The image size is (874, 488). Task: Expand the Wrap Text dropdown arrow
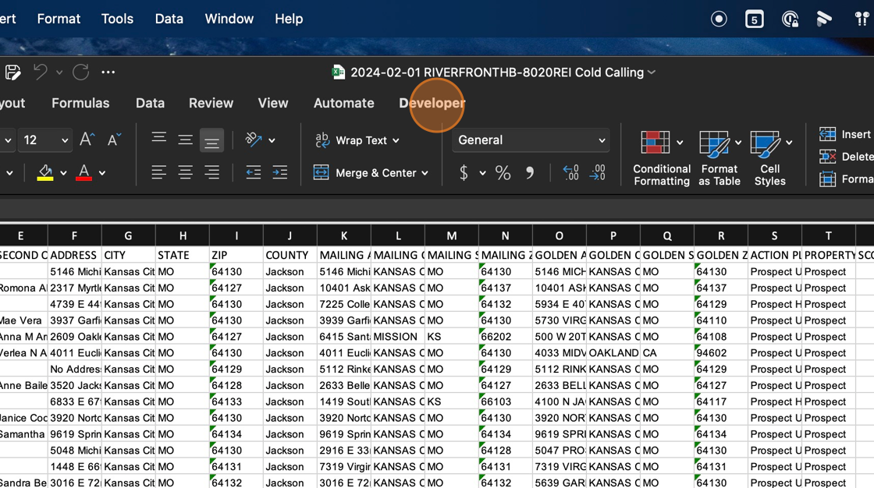coord(396,140)
